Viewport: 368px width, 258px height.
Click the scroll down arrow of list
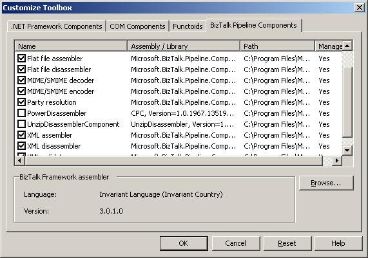coord(347,150)
